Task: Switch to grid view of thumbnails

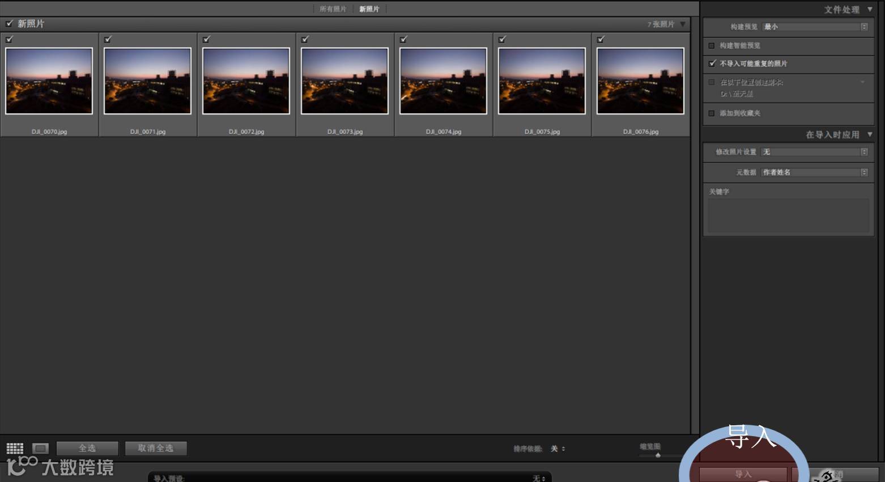Action: click(x=15, y=449)
